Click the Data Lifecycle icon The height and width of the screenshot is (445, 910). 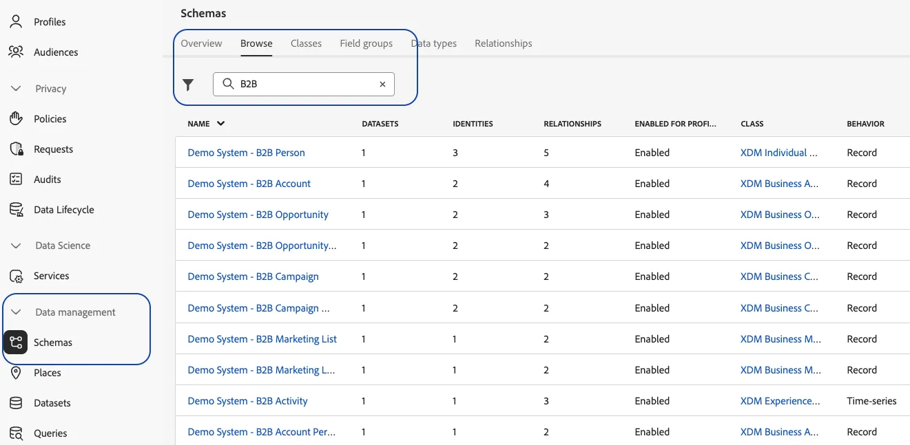click(x=16, y=209)
